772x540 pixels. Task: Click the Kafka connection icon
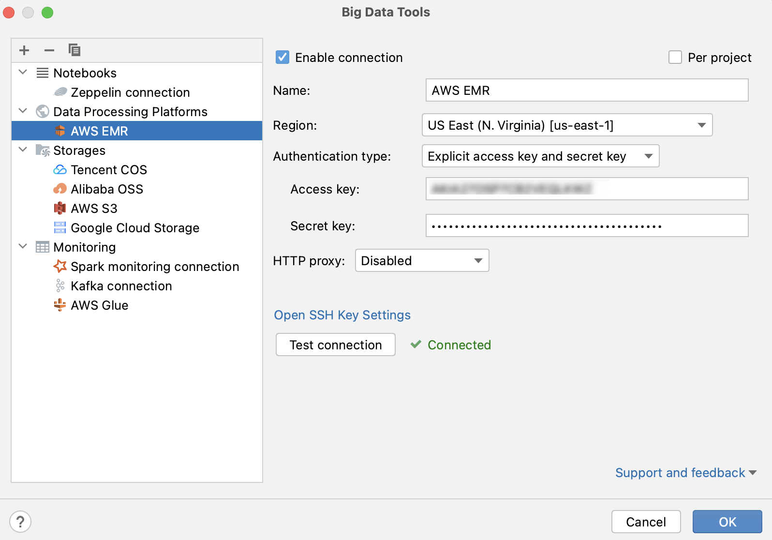pos(60,286)
